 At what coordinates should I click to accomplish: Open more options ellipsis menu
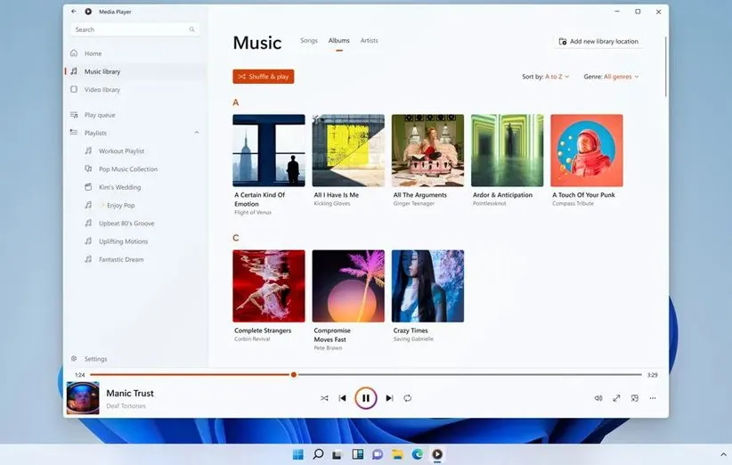pyautogui.click(x=653, y=398)
